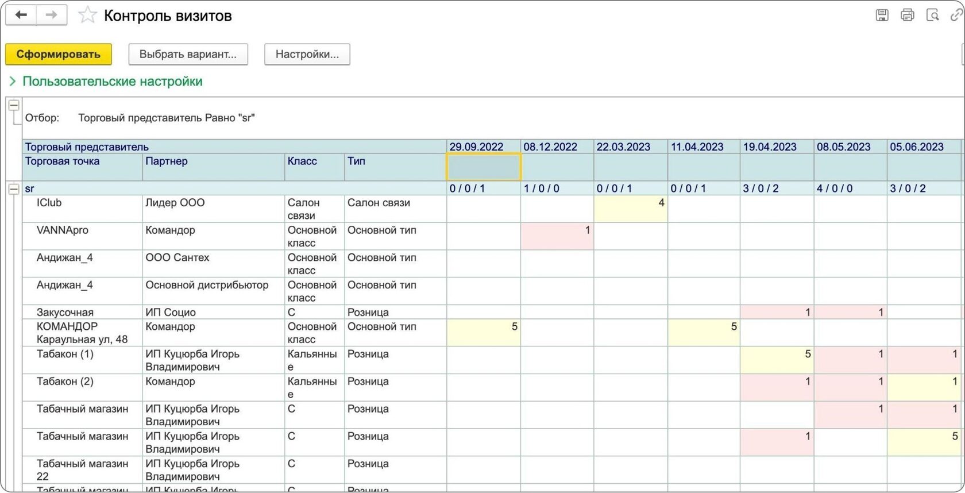Select the 1 / 0 / 0 summary cell

tap(557, 188)
